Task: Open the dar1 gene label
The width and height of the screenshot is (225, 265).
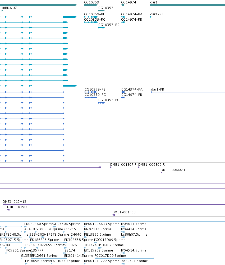Action: point(154,2)
